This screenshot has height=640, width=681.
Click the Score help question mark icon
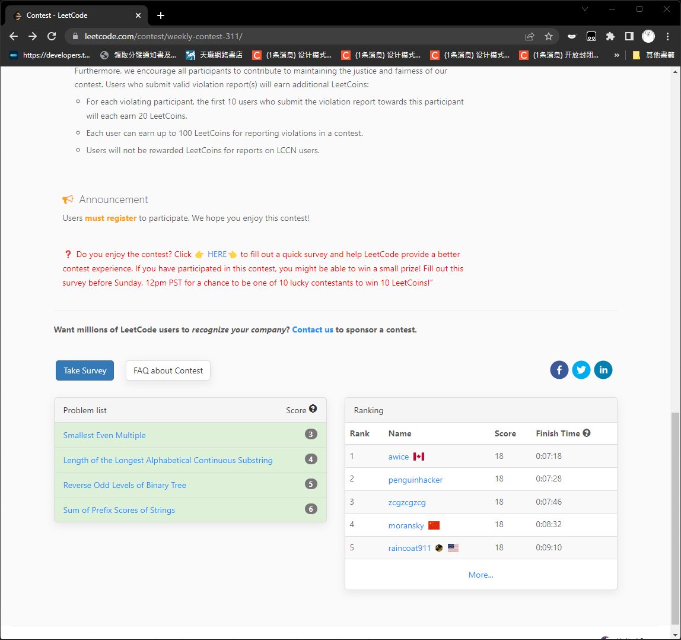point(313,409)
